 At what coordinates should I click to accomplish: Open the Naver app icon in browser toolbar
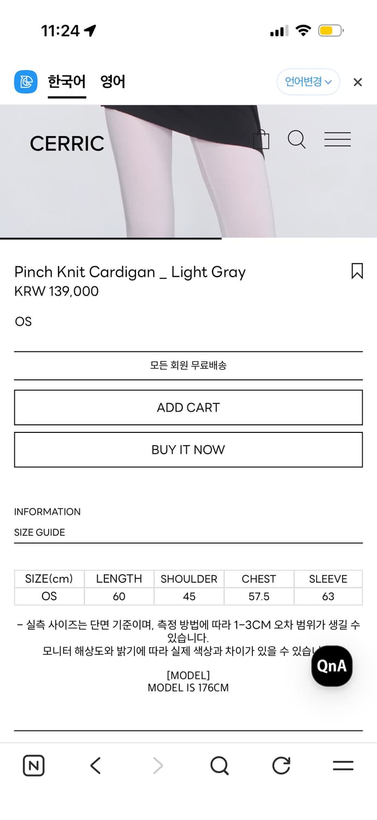(33, 765)
